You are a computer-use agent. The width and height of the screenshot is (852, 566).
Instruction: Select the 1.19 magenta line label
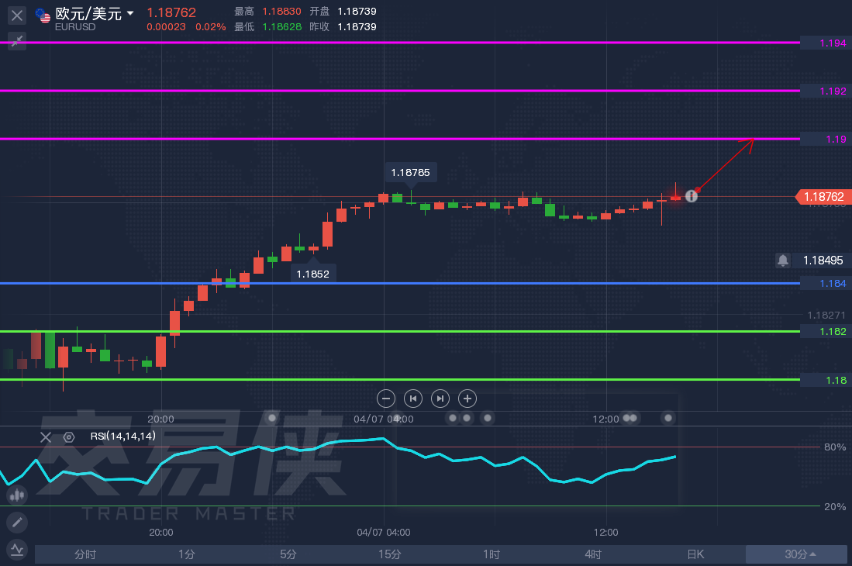[x=826, y=139]
